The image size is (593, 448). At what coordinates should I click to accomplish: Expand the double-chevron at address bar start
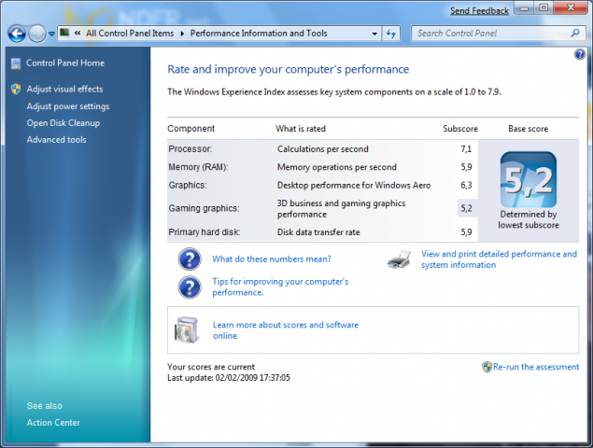(78, 34)
